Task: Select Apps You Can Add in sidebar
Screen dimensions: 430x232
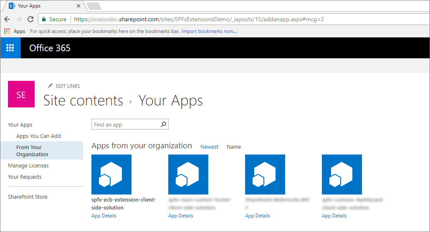Action: pyautogui.click(x=38, y=136)
